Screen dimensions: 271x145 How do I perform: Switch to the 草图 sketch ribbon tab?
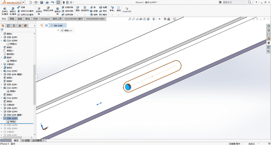pos(12,19)
